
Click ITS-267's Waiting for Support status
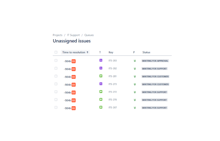(155, 108)
